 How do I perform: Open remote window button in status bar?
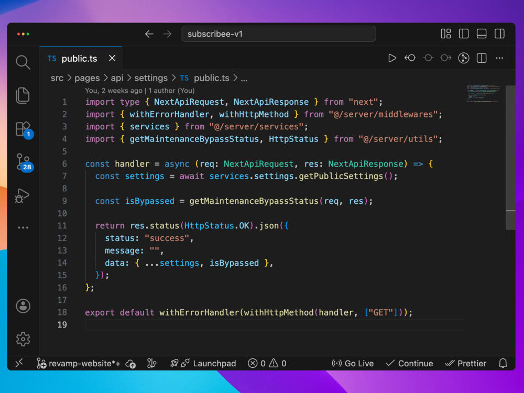pos(19,363)
